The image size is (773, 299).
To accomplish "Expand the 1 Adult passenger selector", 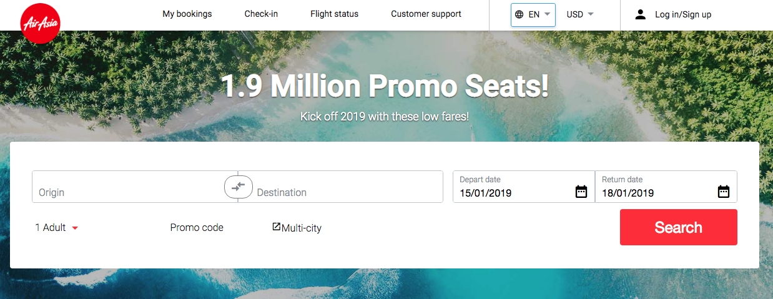I will (57, 228).
